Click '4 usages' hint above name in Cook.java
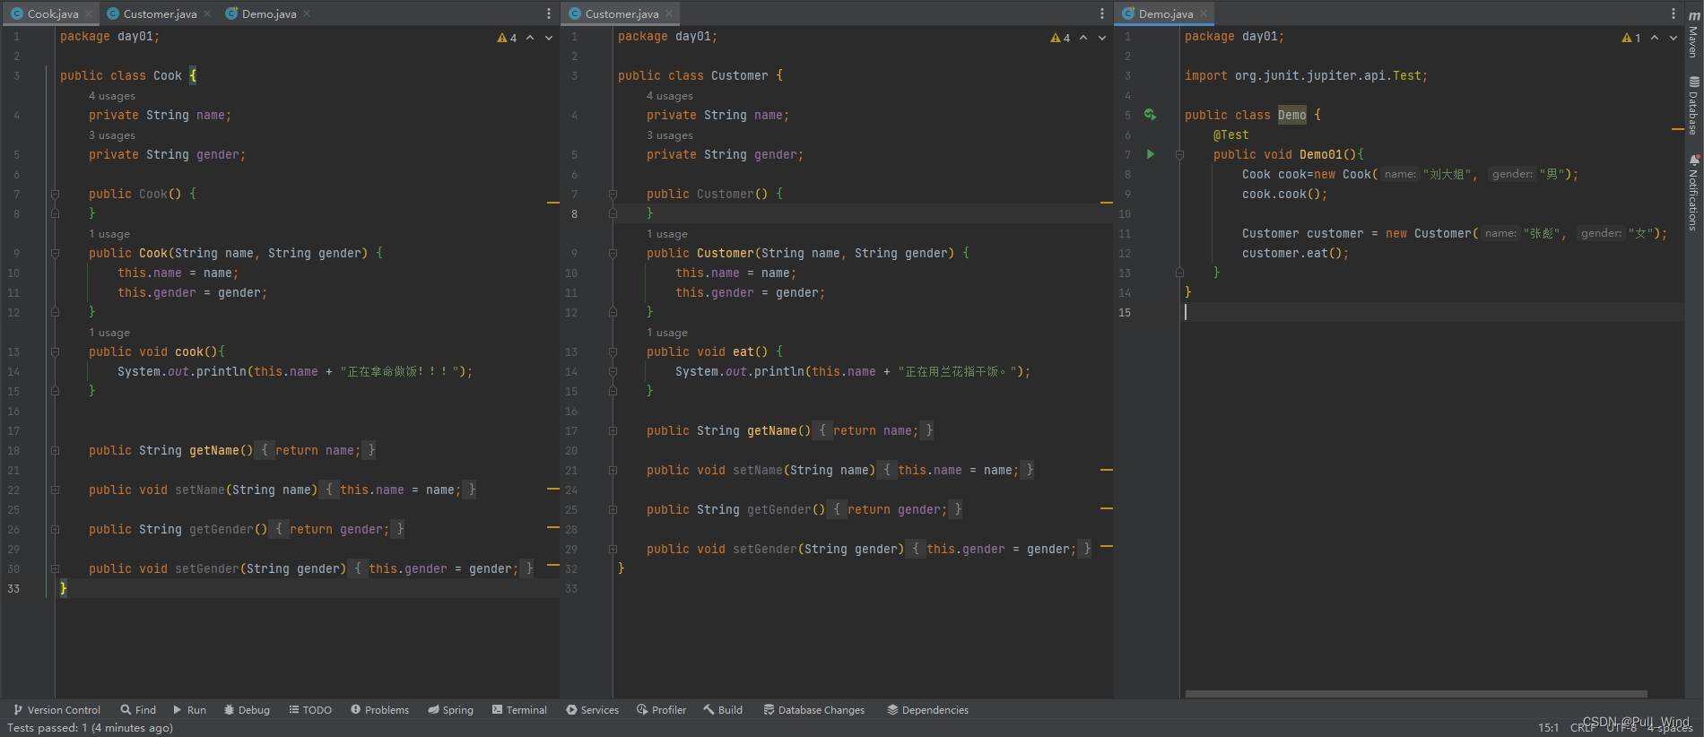The image size is (1704, 737). coord(112,96)
